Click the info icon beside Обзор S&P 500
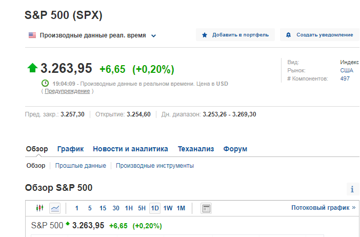 (x=352, y=189)
